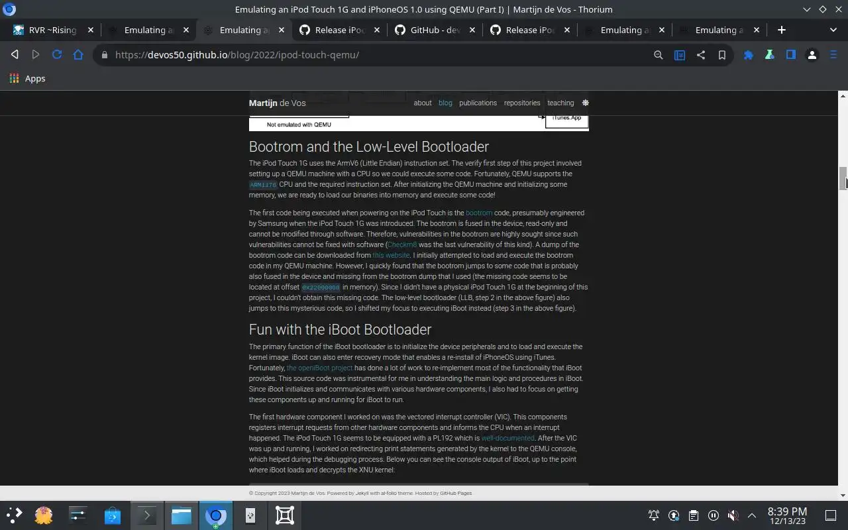Open the clock showing 8:39 PM
Image resolution: width=848 pixels, height=530 pixels.
tap(787, 515)
